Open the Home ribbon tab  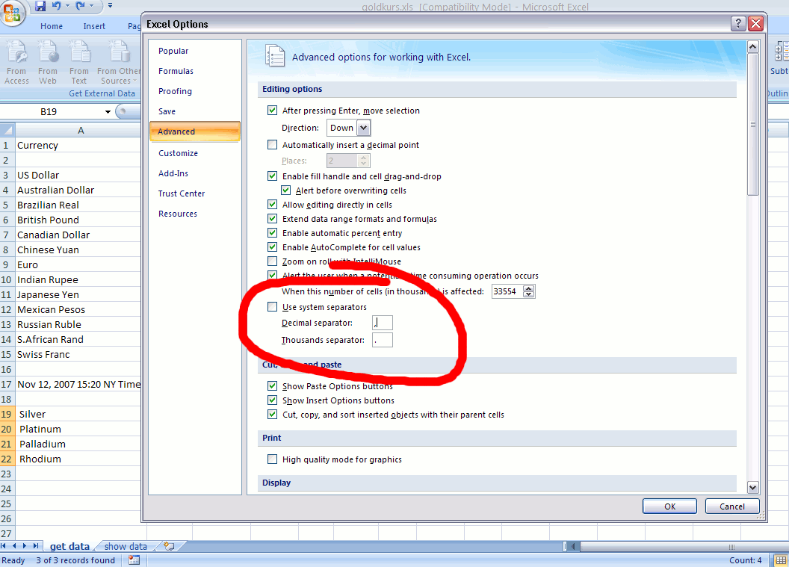(x=52, y=26)
